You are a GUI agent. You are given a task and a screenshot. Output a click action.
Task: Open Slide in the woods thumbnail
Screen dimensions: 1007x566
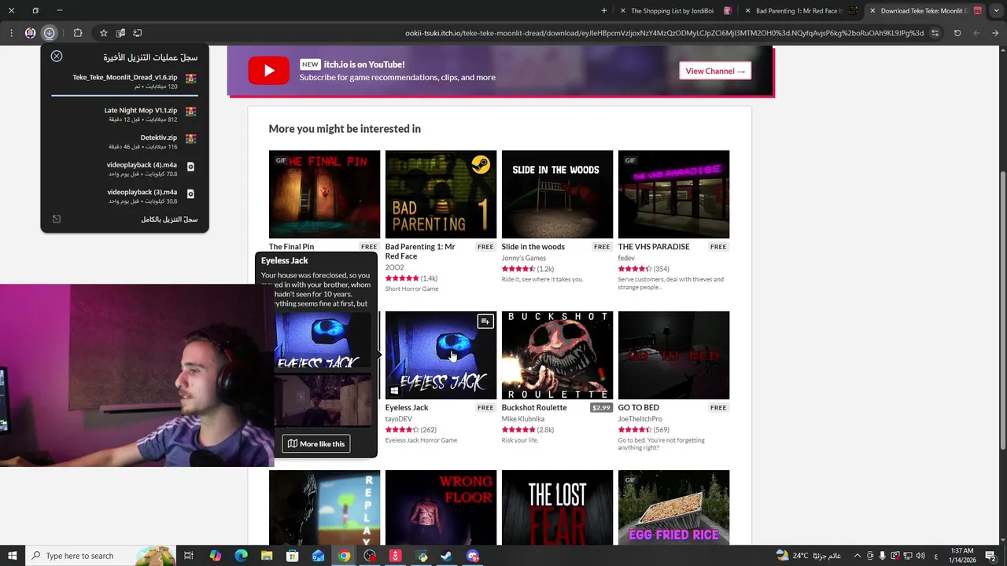(557, 194)
